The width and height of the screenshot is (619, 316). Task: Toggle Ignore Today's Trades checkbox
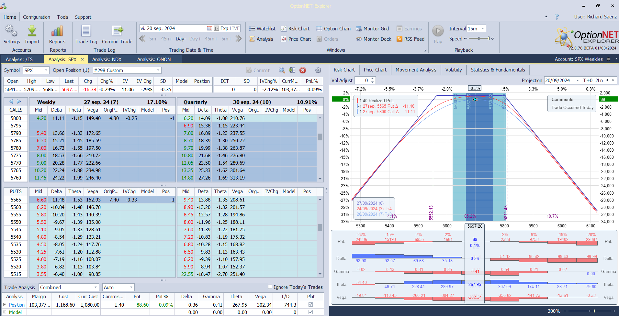click(270, 287)
